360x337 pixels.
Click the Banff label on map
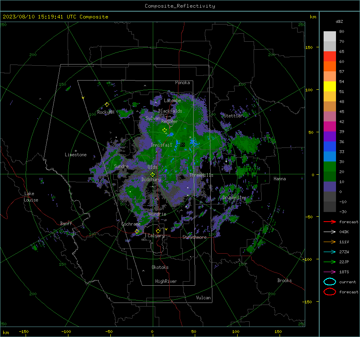pyautogui.click(x=66, y=224)
